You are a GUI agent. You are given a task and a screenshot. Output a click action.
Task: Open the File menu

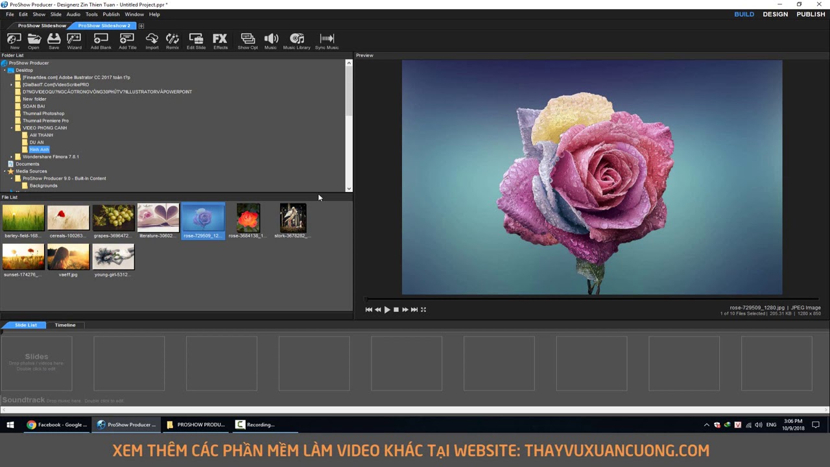pos(10,14)
